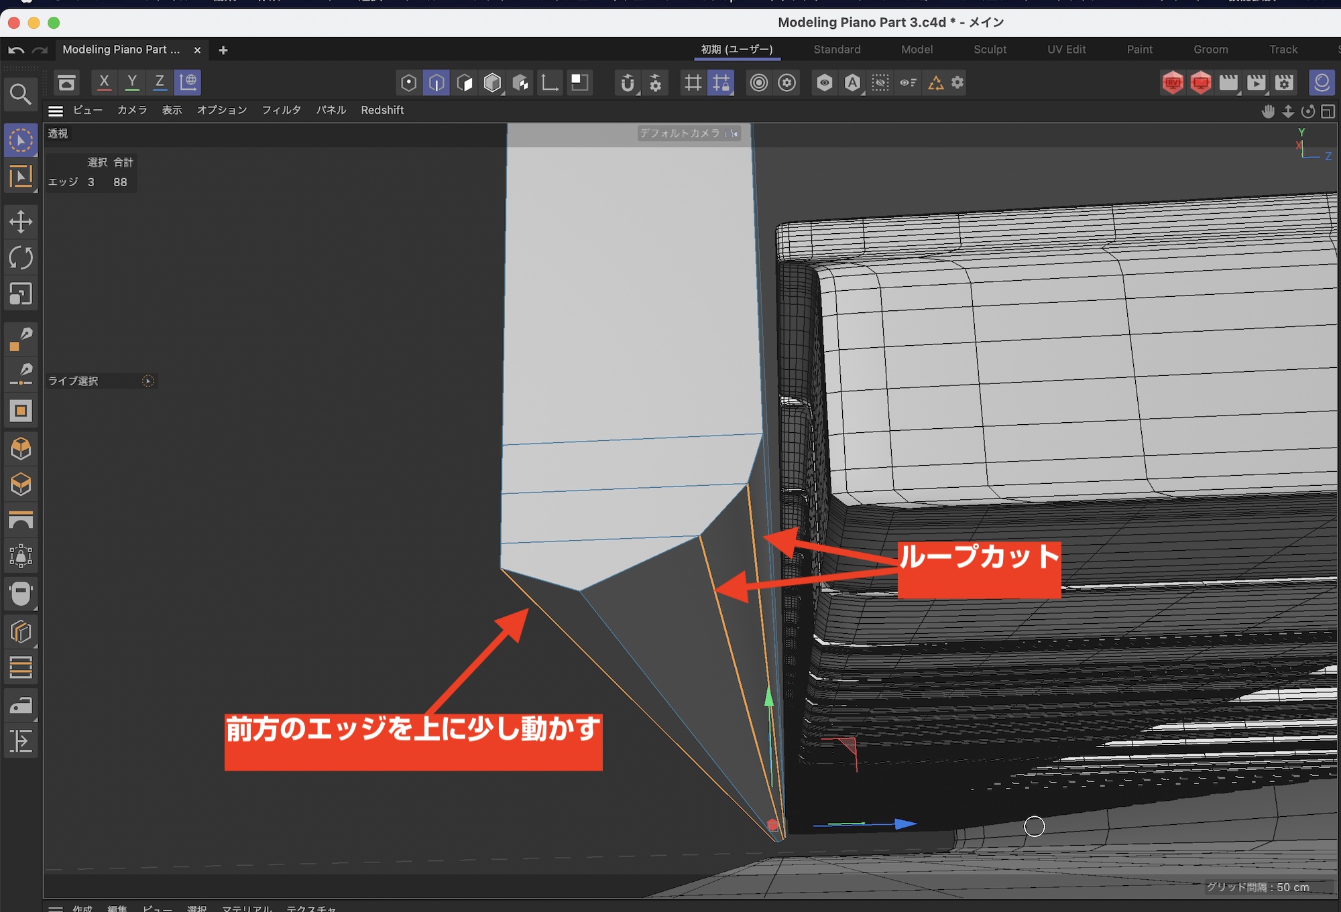Toggle Y axis lock

pyautogui.click(x=132, y=82)
